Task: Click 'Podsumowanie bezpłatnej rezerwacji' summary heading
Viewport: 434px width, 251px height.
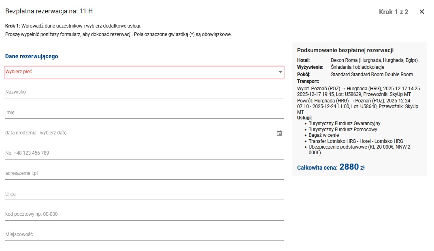Action: (345, 51)
